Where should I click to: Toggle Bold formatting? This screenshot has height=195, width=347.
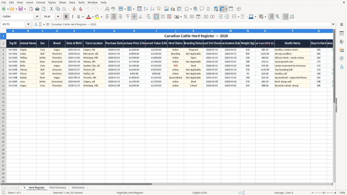(66, 17)
